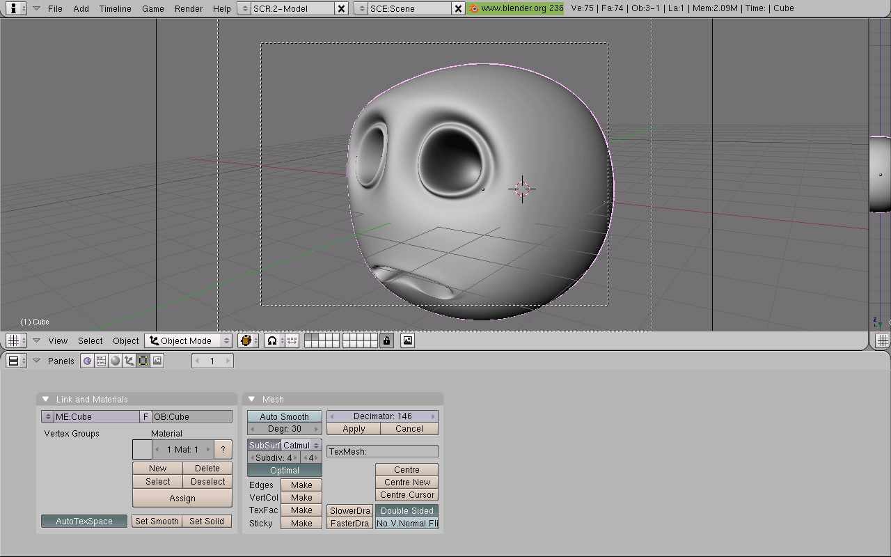The image size is (891, 557).
Task: Collapse the buttons window header triangle
Action: [36, 361]
